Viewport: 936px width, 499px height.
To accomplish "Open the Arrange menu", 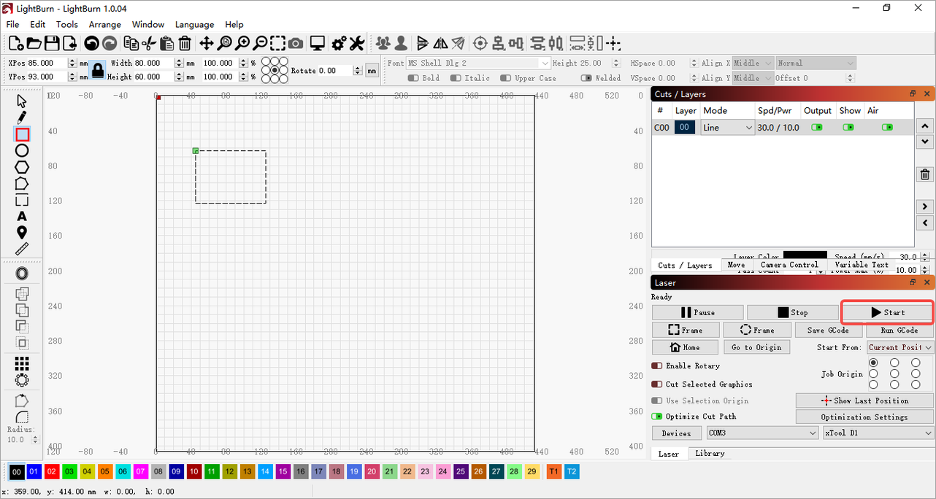I will click(105, 24).
